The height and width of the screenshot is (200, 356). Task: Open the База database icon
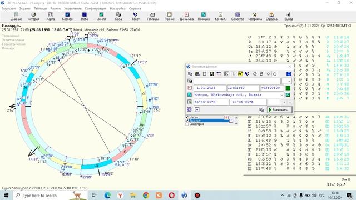(118, 16)
